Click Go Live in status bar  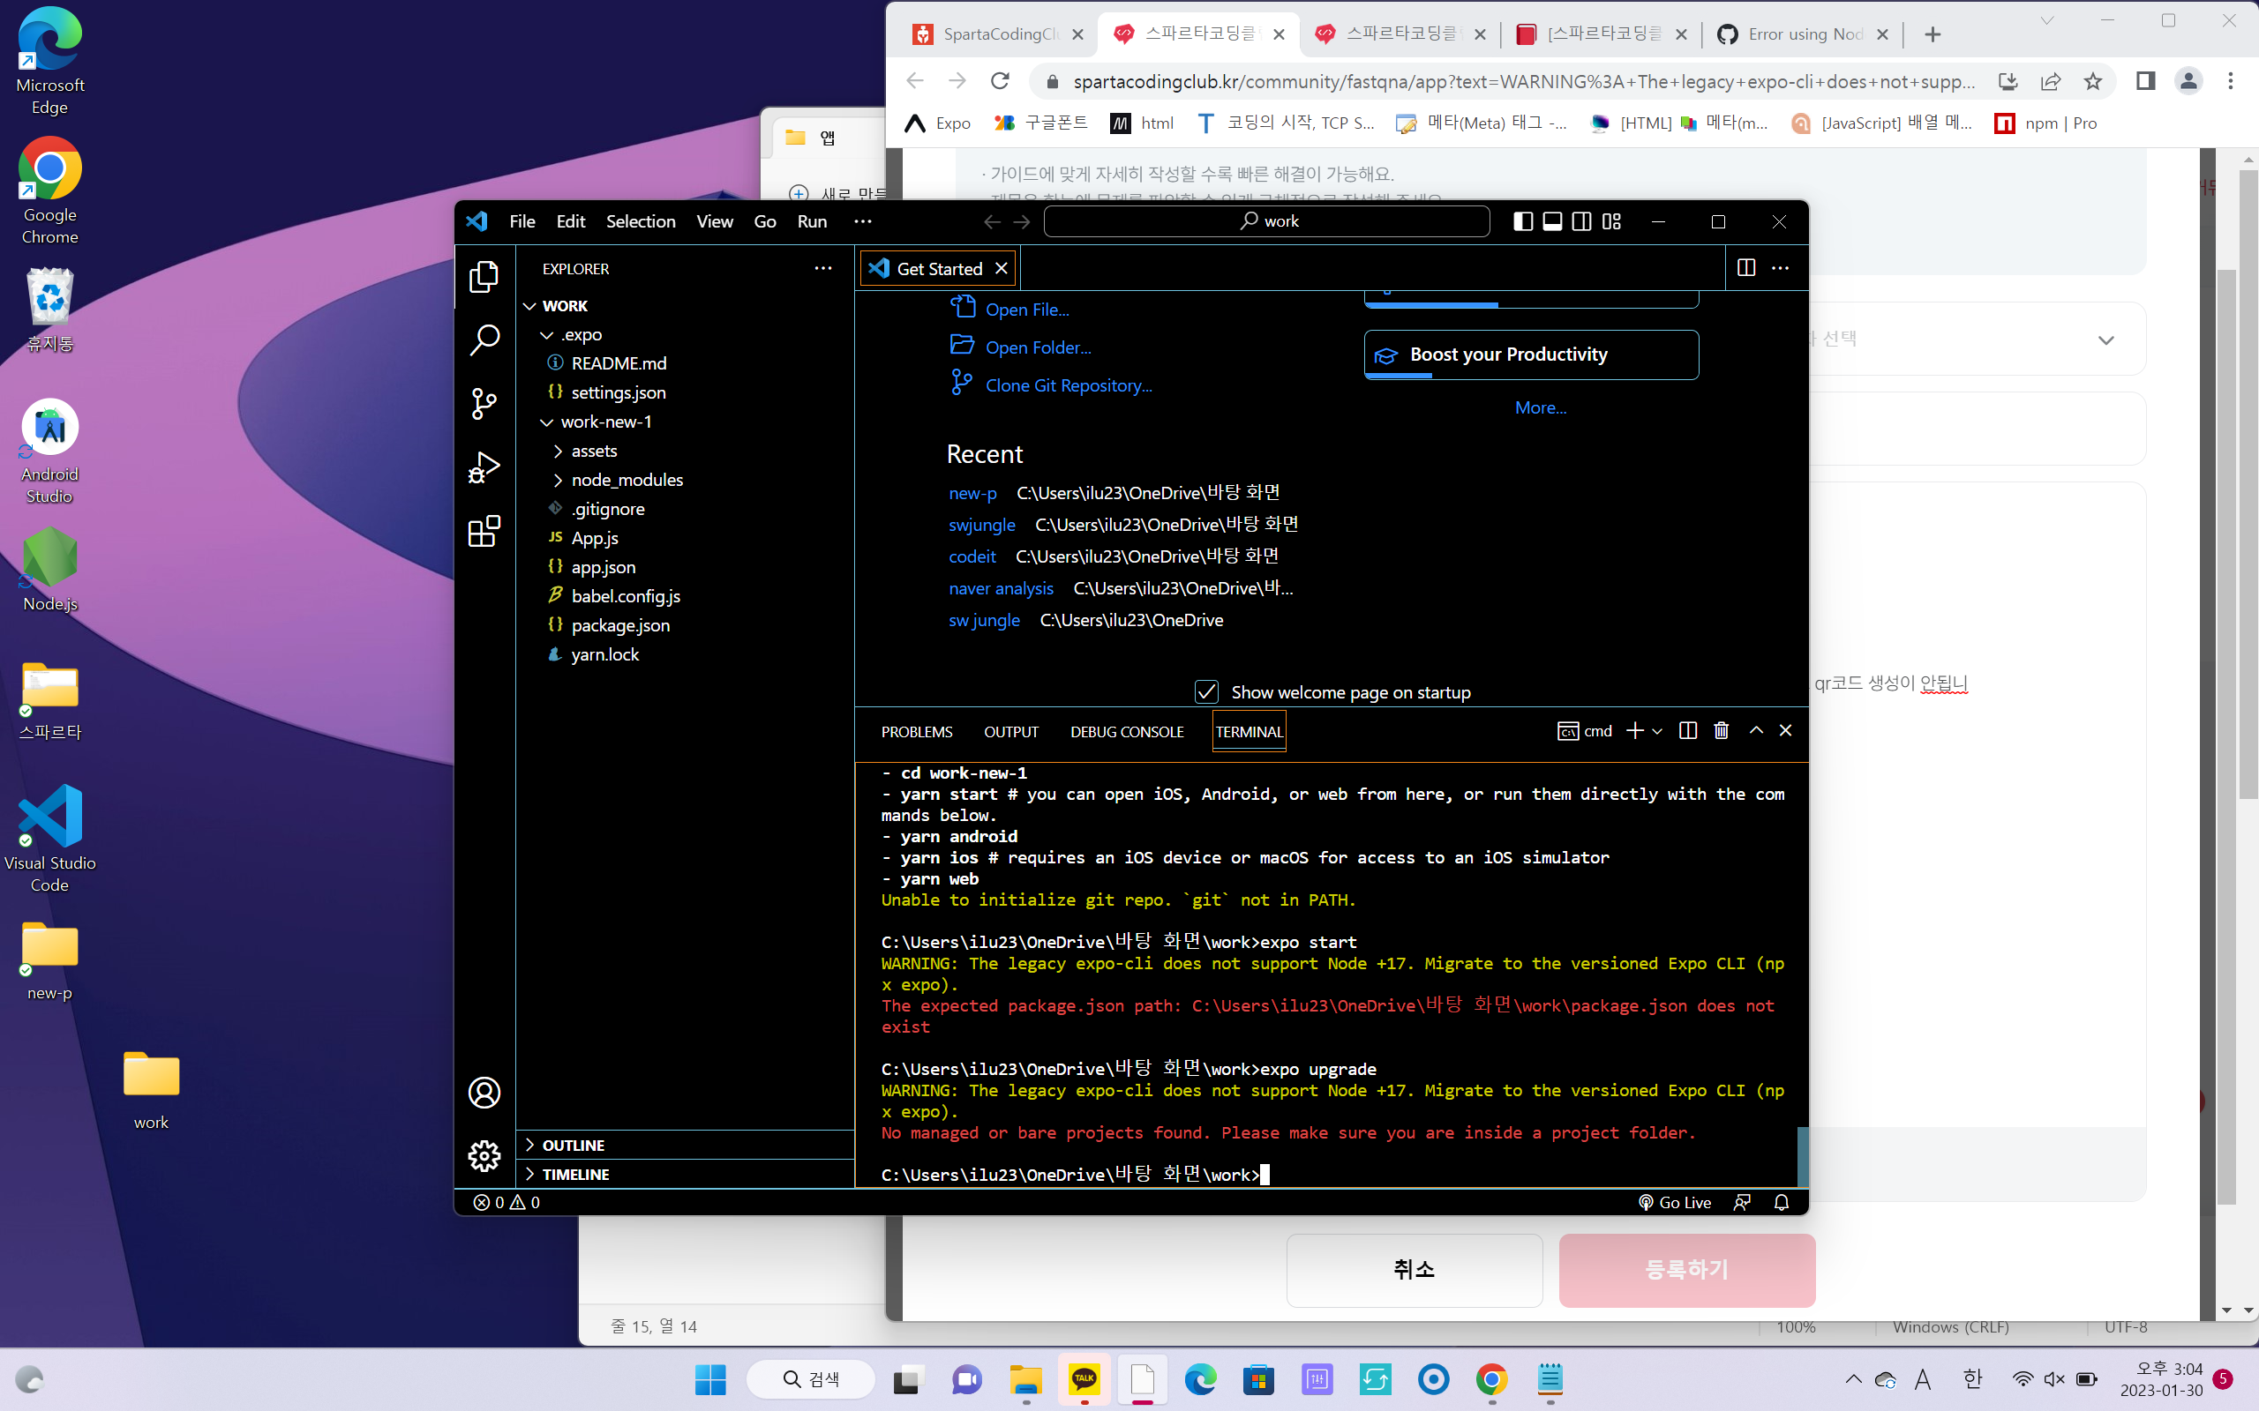coord(1675,1202)
